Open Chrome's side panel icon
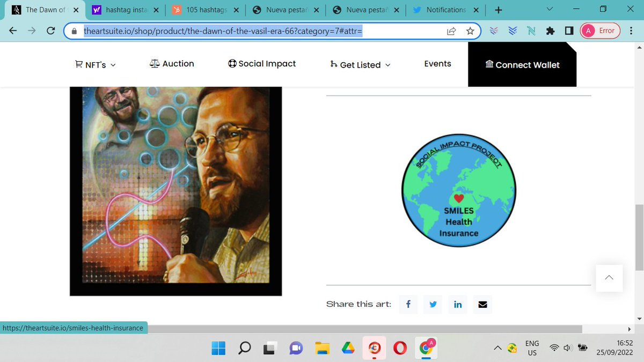 (569, 31)
